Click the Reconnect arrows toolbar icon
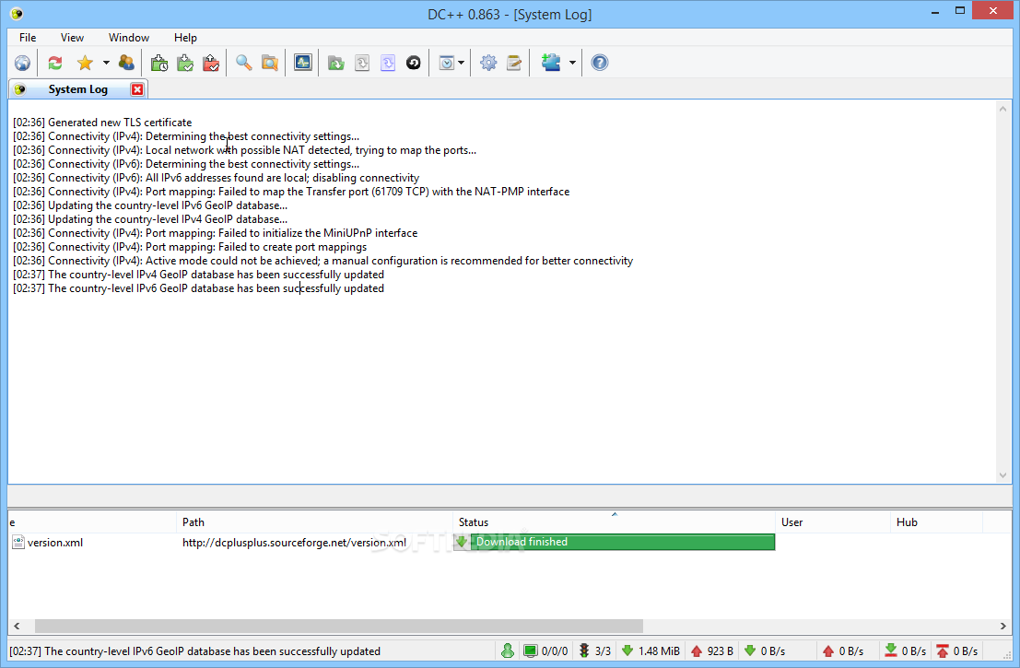 (55, 63)
